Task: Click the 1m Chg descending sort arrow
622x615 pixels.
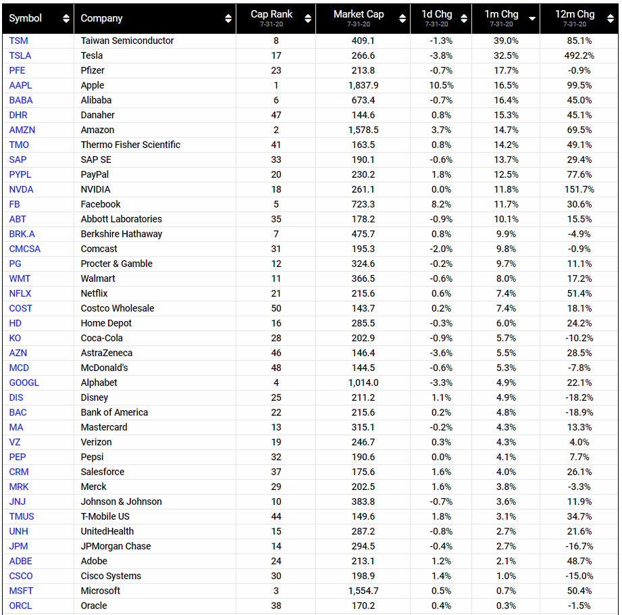Action: (532, 18)
